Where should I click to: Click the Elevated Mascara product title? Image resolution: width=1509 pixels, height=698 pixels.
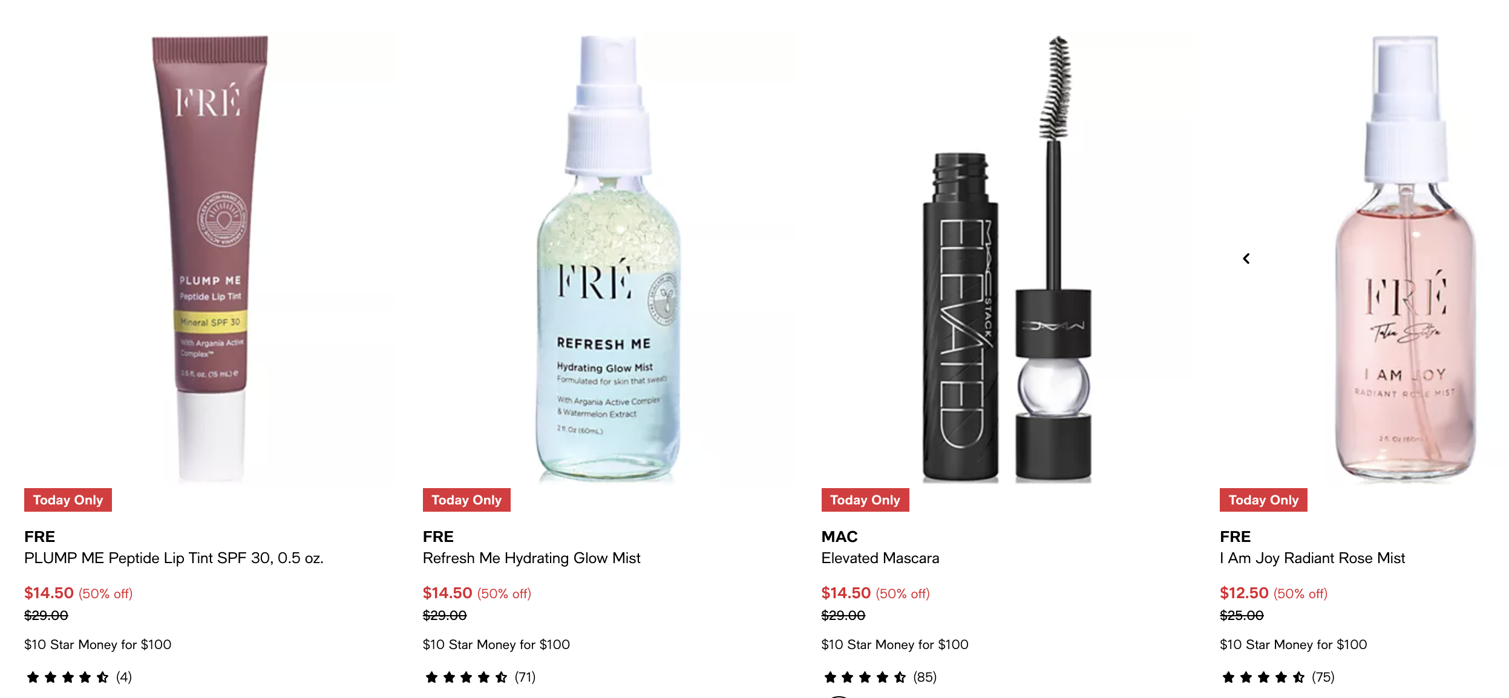[880, 558]
